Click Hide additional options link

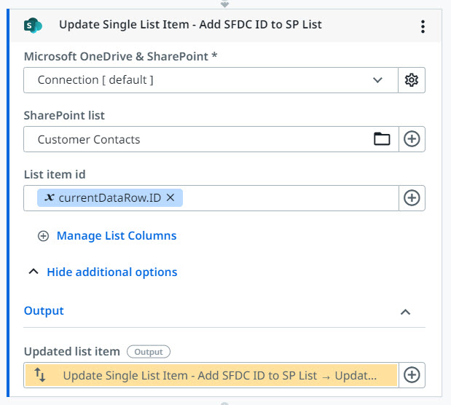[111, 272]
